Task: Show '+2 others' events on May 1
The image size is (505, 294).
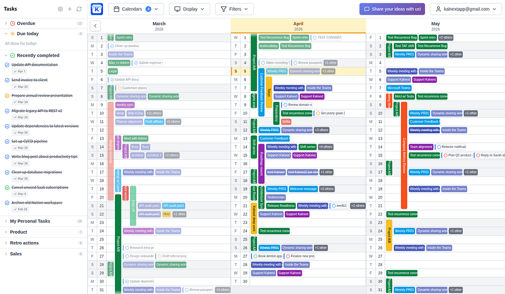Action: pyautogui.click(x=446, y=38)
